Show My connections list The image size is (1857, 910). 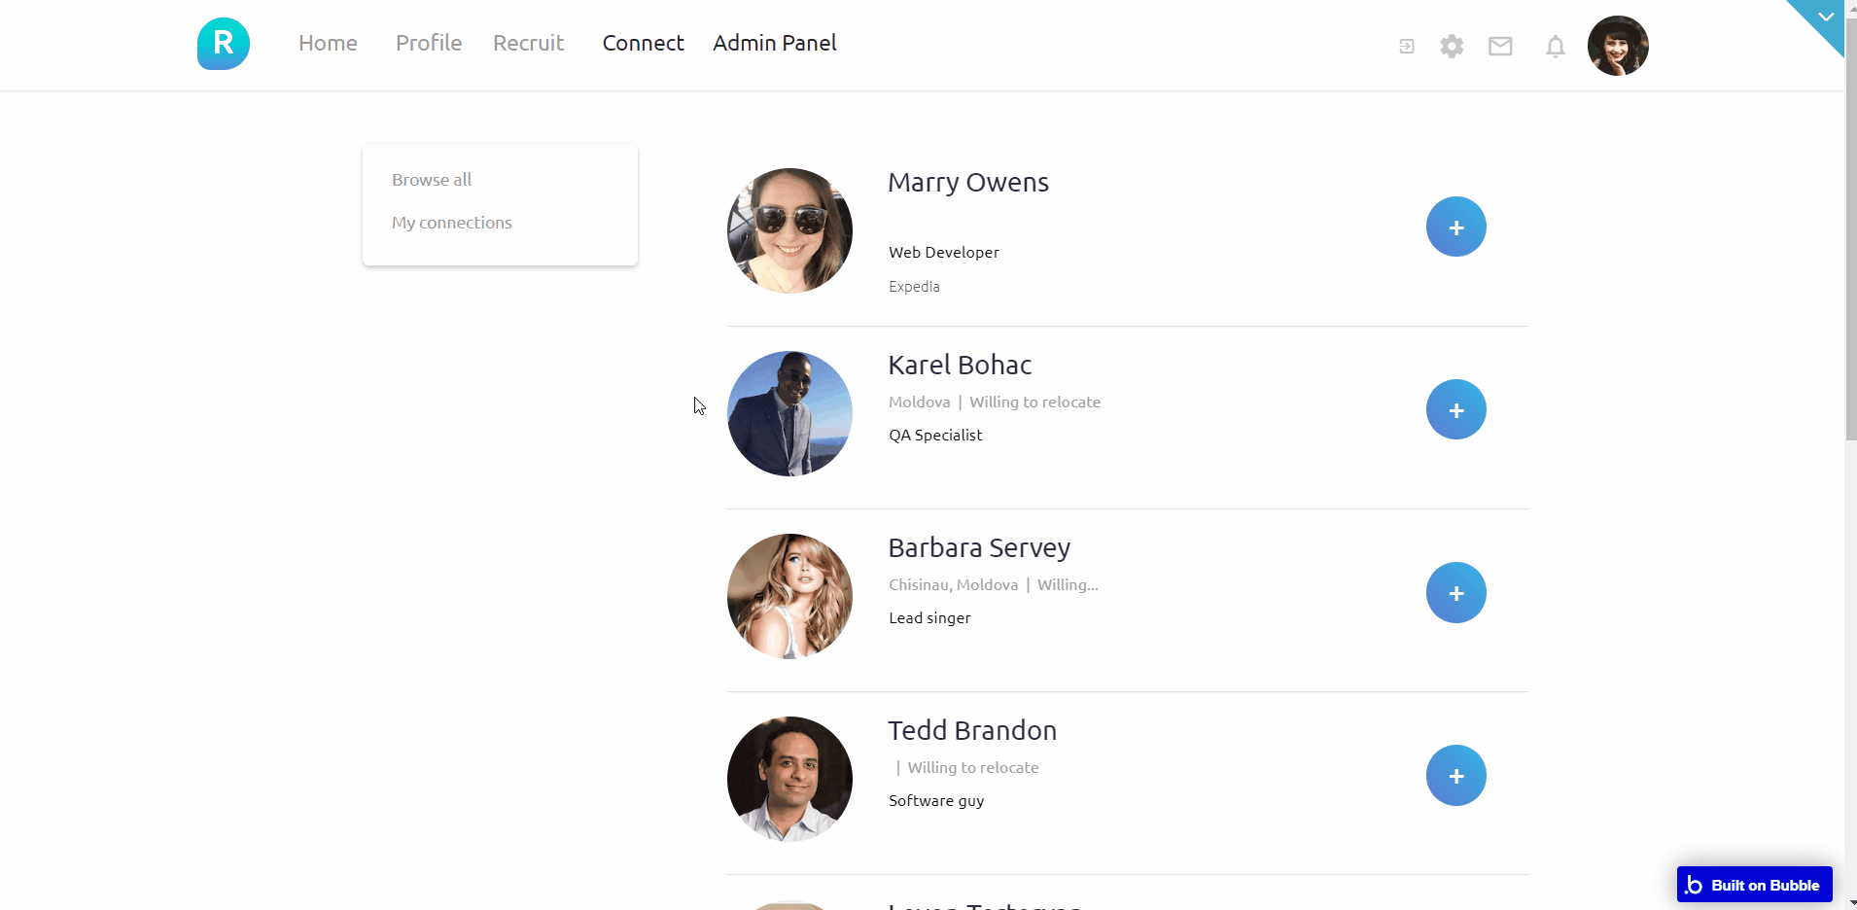(x=451, y=223)
